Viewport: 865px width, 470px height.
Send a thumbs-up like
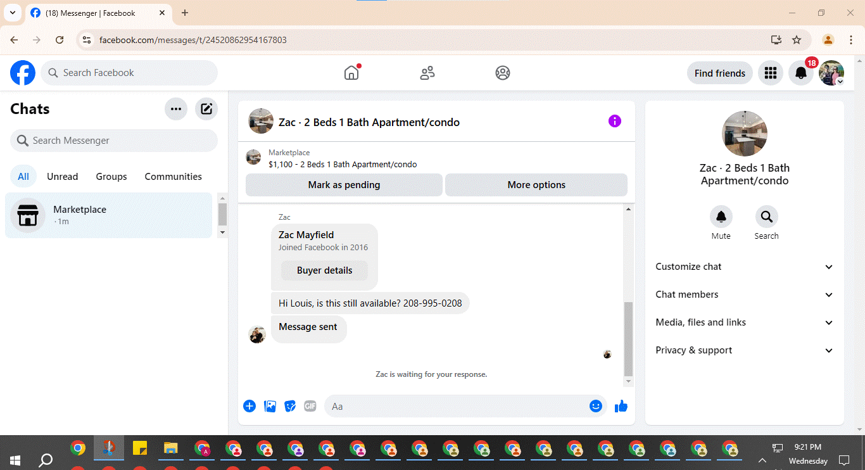[621, 406]
